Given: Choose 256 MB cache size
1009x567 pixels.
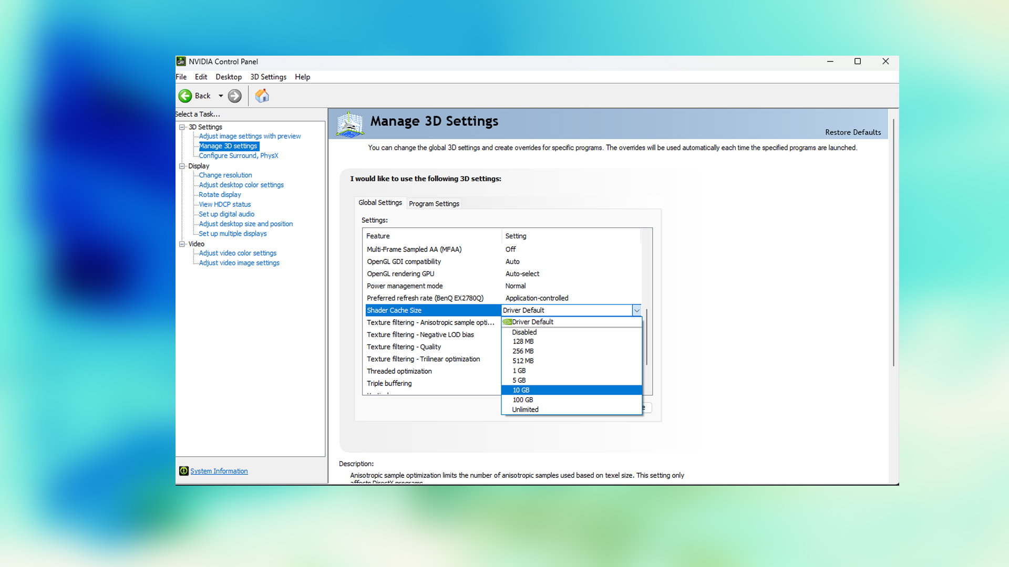Looking at the screenshot, I should (x=572, y=351).
